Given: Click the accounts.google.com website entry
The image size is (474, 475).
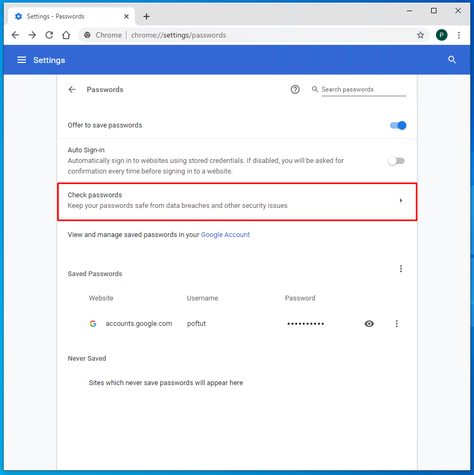Looking at the screenshot, I should pos(139,324).
